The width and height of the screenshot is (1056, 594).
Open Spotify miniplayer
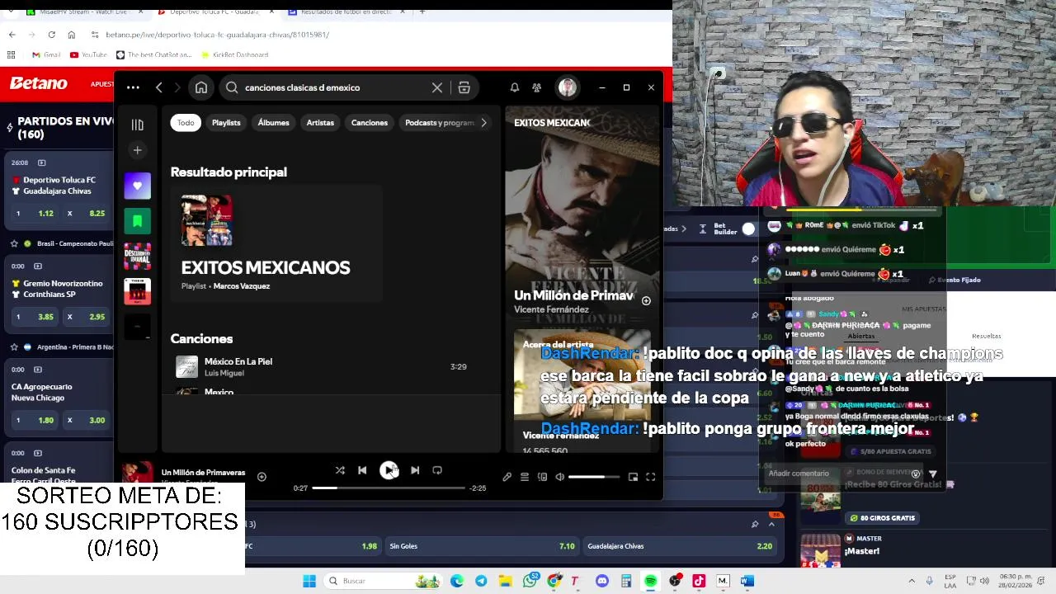tap(633, 477)
